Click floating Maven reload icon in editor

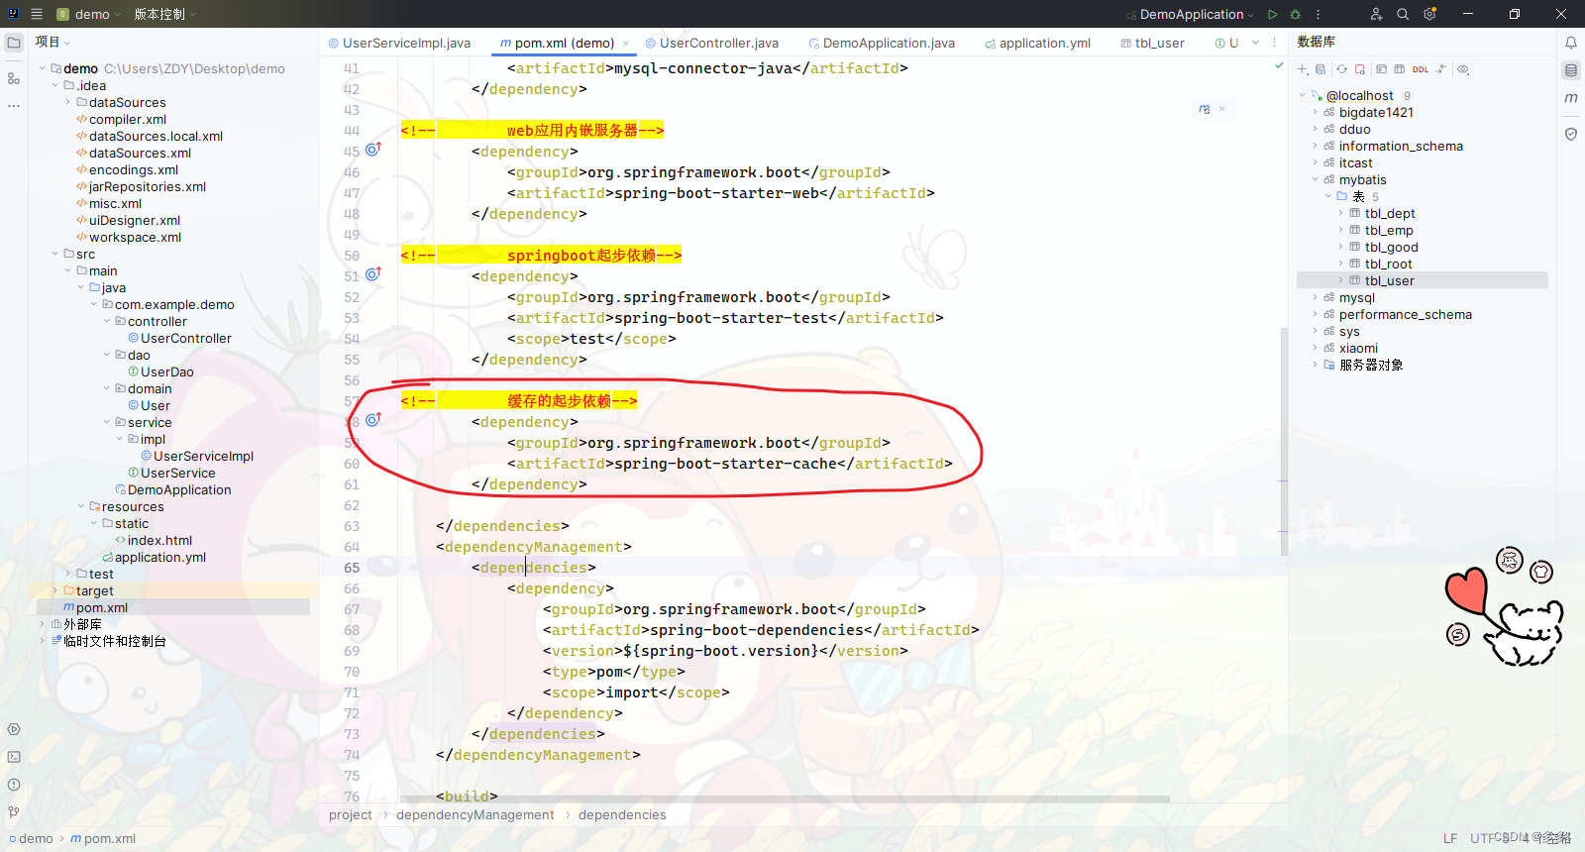pos(1205,109)
